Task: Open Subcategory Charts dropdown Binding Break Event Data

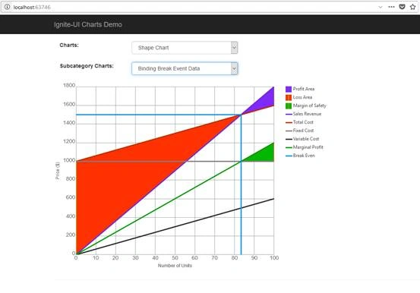Action: click(x=185, y=68)
